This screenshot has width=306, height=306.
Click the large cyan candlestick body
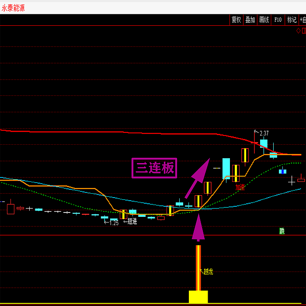(x=226, y=168)
